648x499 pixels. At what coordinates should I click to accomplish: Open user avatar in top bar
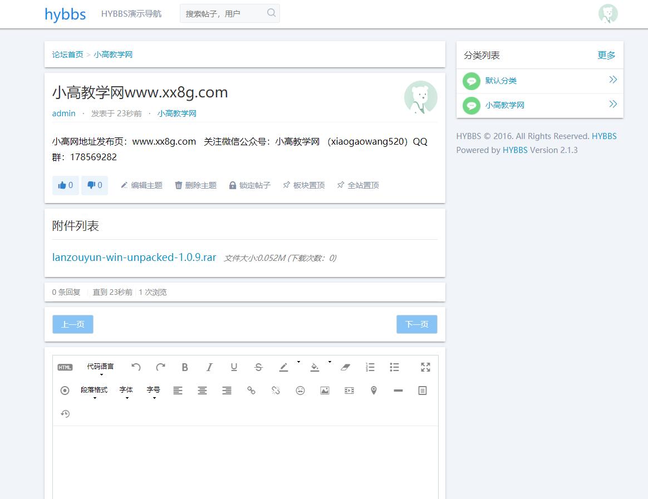[x=608, y=14]
